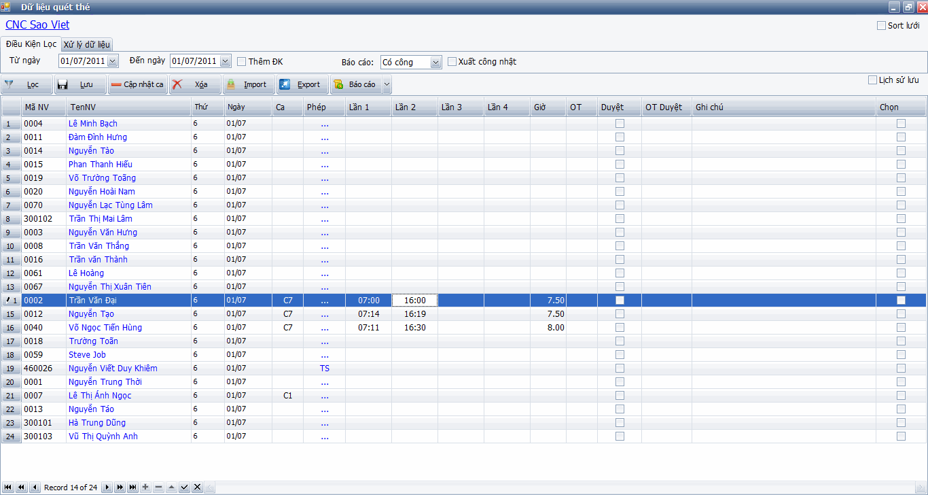Switch to the Xử lý dữ liệu tab
The width and height of the screenshot is (928, 495).
point(86,44)
